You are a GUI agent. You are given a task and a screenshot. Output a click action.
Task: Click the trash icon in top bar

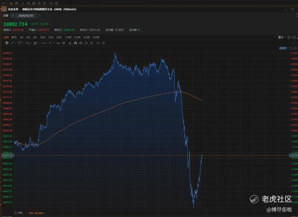(x=45, y=3)
